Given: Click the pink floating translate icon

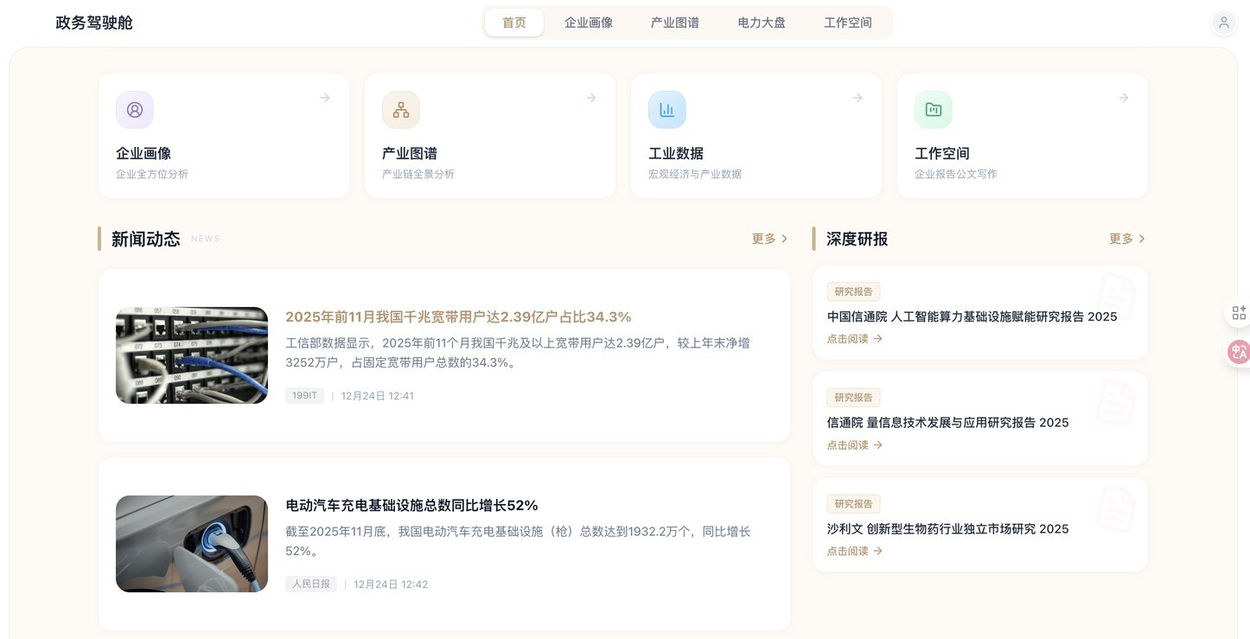Looking at the screenshot, I should (1239, 351).
